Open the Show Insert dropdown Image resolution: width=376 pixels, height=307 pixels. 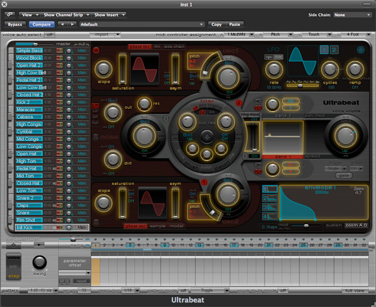pyautogui.click(x=110, y=15)
